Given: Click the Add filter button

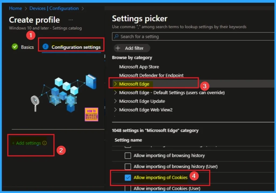Looking at the screenshot, I should 132,48.
